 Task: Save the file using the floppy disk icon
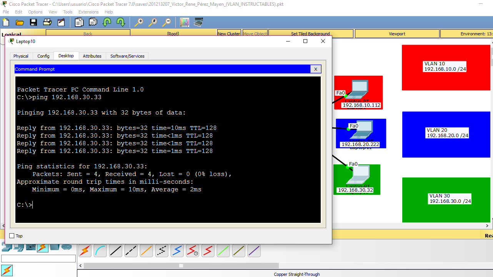click(x=33, y=22)
